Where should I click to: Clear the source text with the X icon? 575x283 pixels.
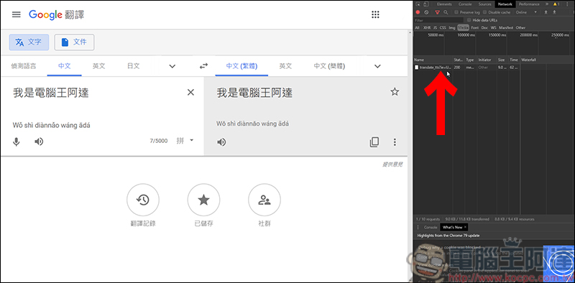click(190, 93)
